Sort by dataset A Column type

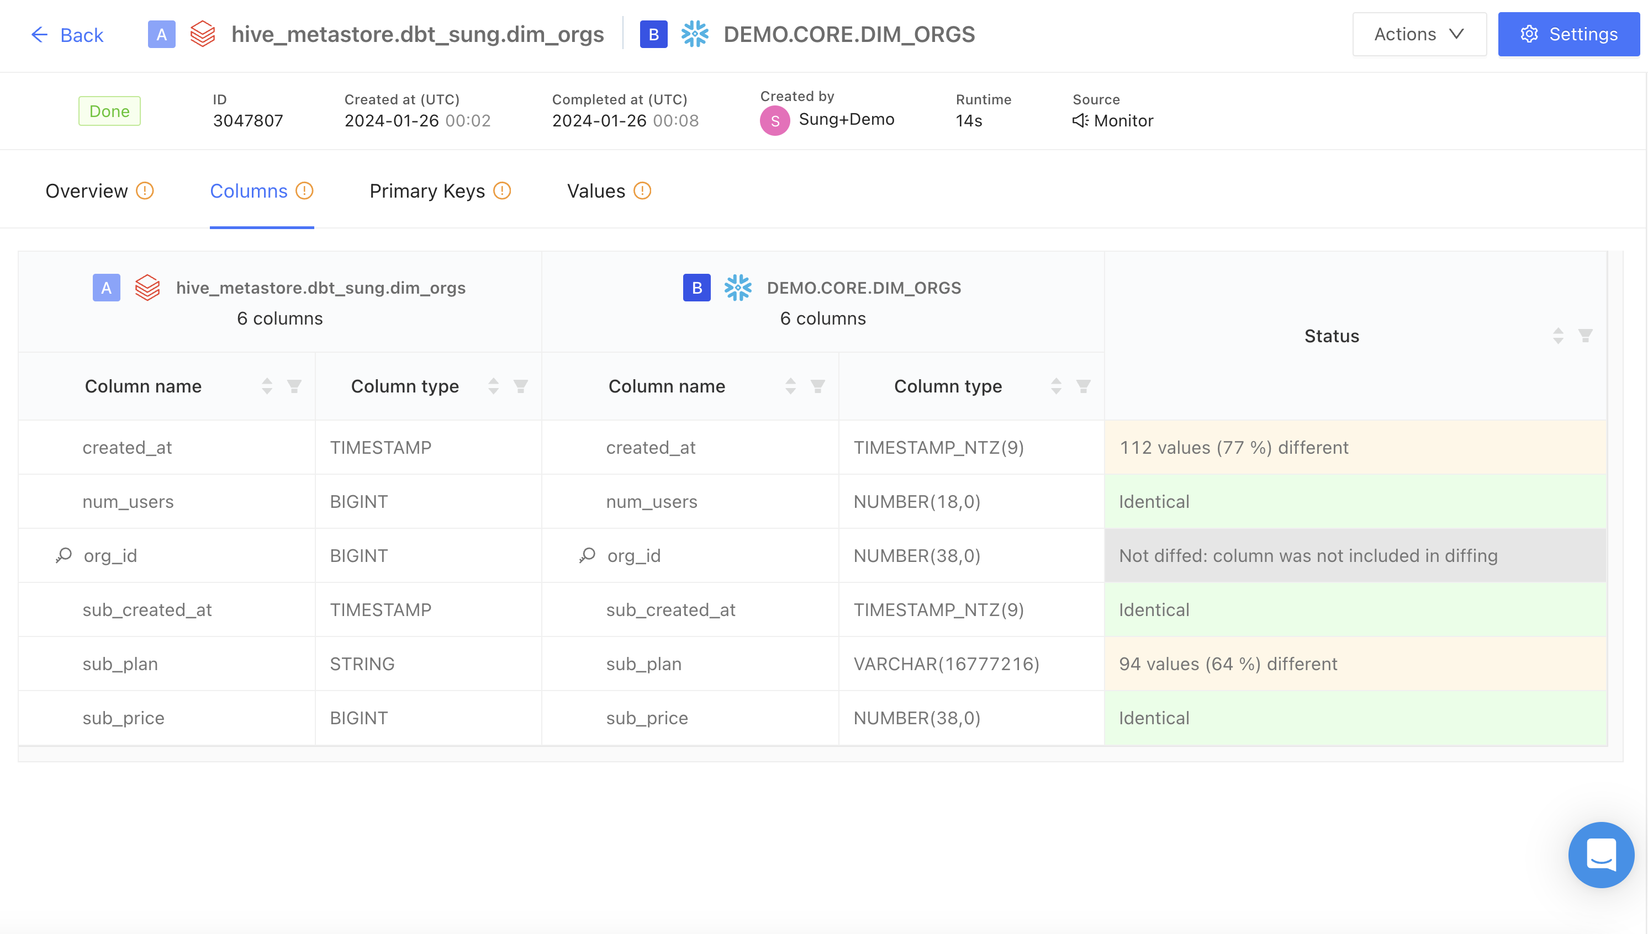tap(494, 386)
